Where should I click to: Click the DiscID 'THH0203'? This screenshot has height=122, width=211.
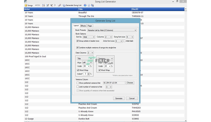point(136,108)
